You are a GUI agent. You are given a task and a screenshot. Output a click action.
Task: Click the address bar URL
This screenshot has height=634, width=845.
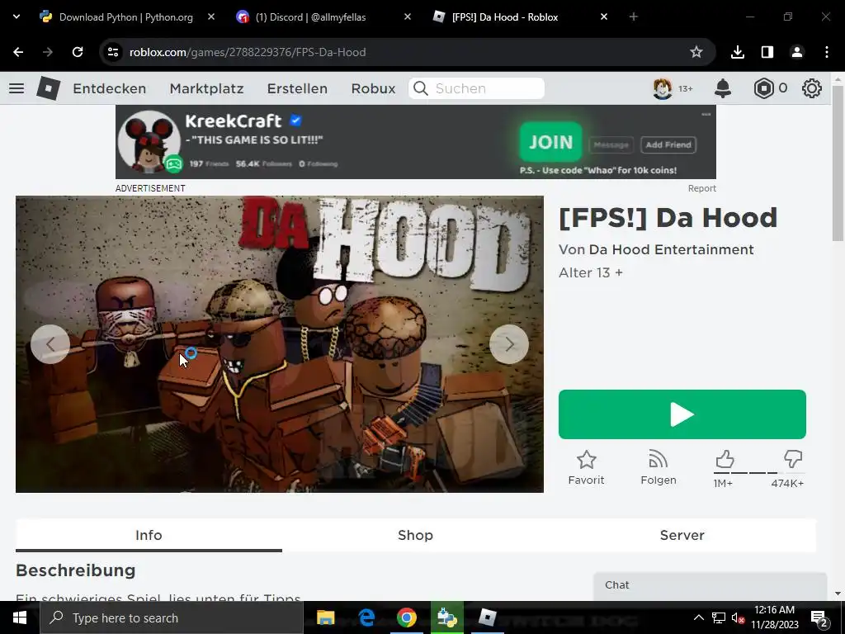[x=248, y=52]
